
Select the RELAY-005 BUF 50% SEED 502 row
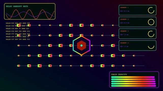pyautogui.click(x=18, y=23)
